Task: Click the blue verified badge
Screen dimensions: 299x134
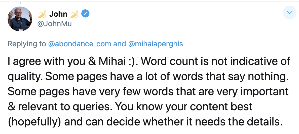Action: [x=86, y=14]
